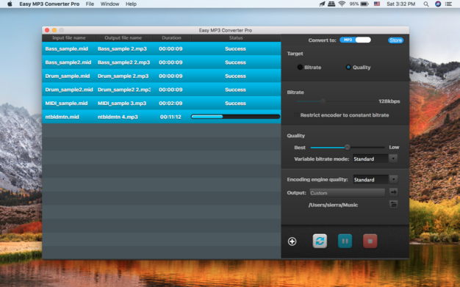Click the clock showing Sat 3:32 PM
460x287 pixels.
coord(400,4)
